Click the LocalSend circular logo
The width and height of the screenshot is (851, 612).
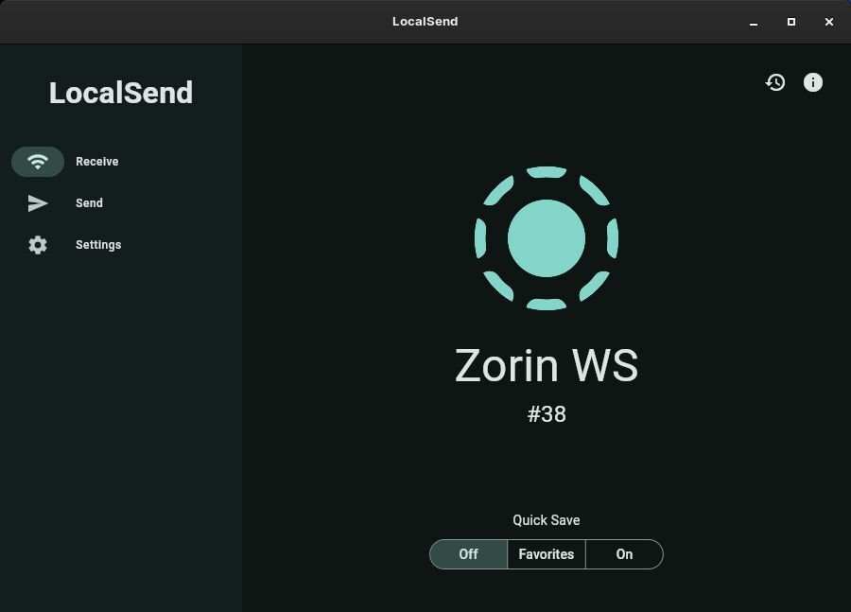[x=546, y=238]
